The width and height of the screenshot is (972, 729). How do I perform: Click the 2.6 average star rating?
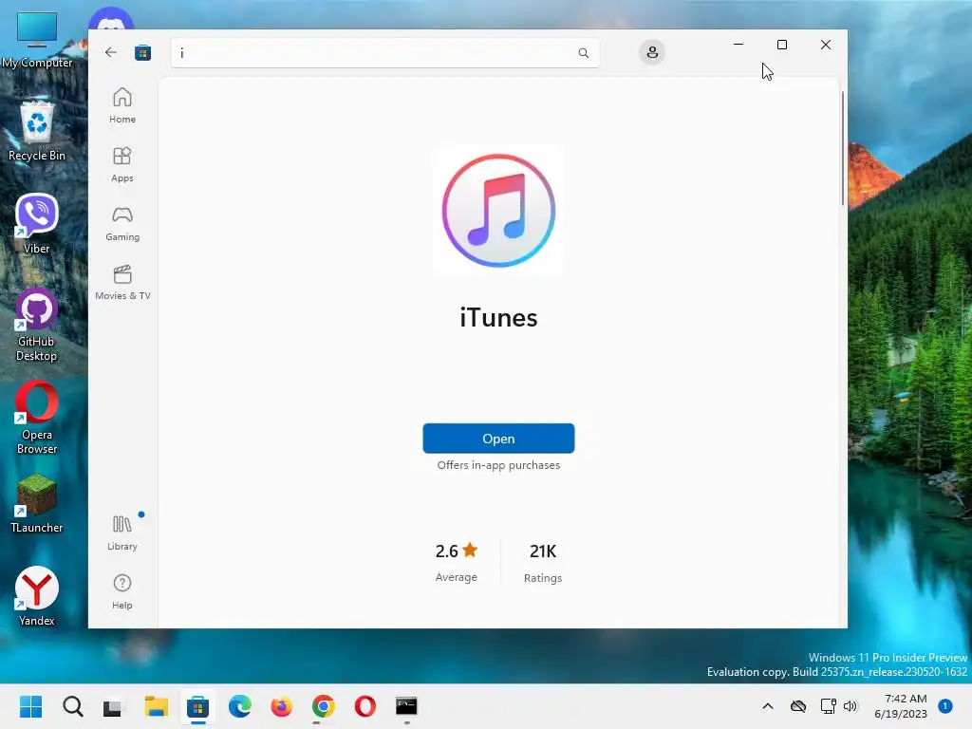pos(457,551)
